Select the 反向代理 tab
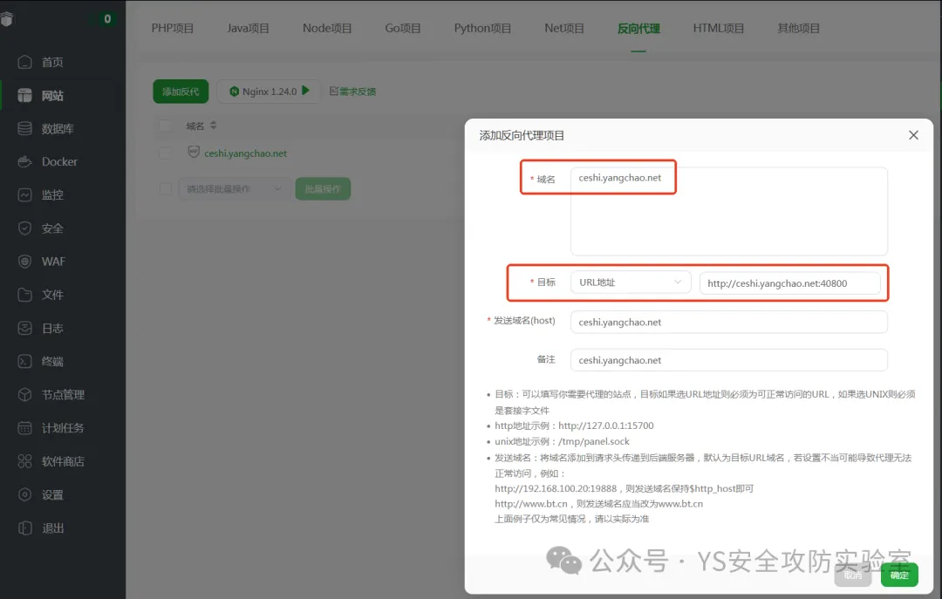 (x=638, y=28)
